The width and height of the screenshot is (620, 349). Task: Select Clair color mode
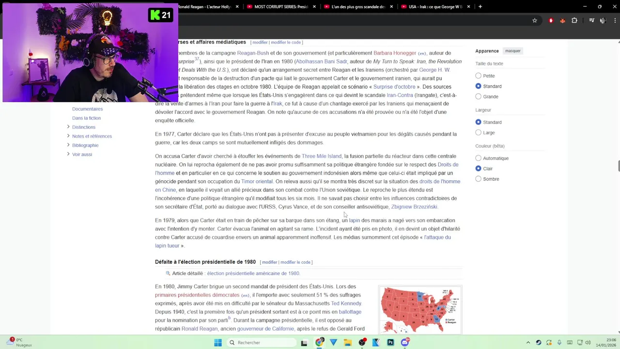click(478, 169)
